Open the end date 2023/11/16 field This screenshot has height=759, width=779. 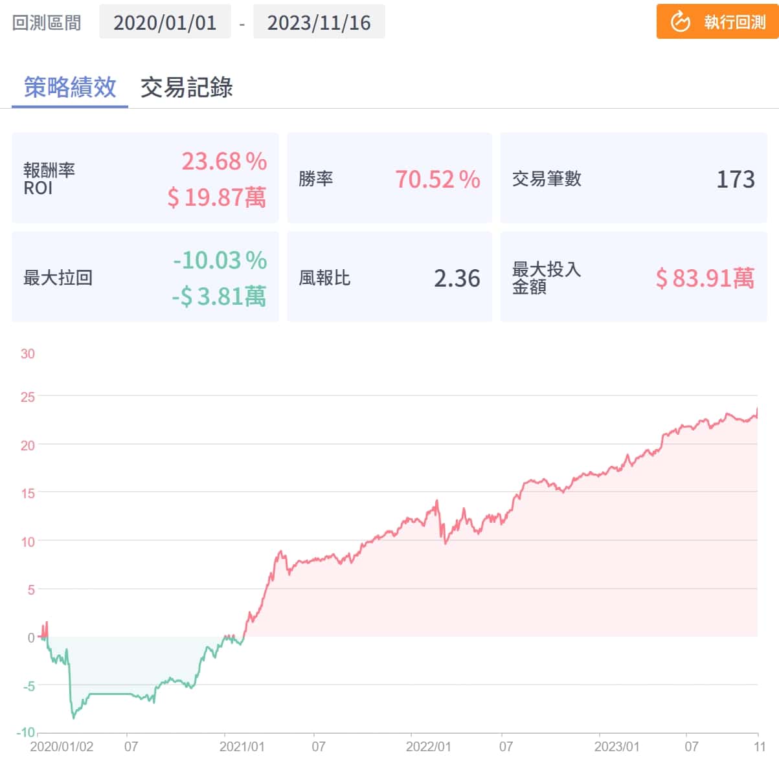(319, 22)
